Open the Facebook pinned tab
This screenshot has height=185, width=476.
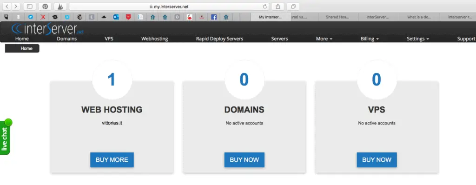(x=214, y=17)
